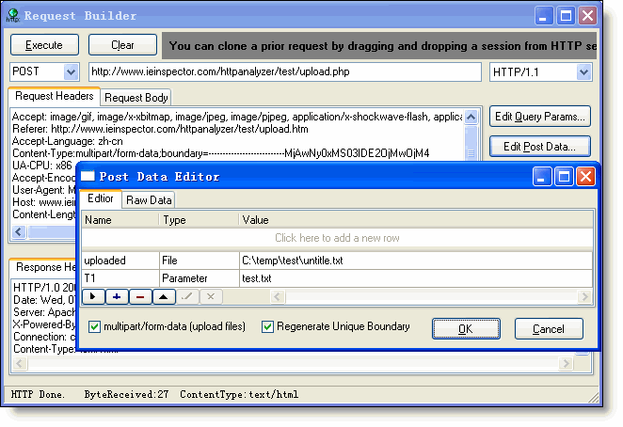
Task: Click the Post Data Editor window icon
Action: click(88, 176)
